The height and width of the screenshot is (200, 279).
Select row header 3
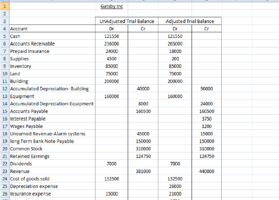[x=4, y=21]
